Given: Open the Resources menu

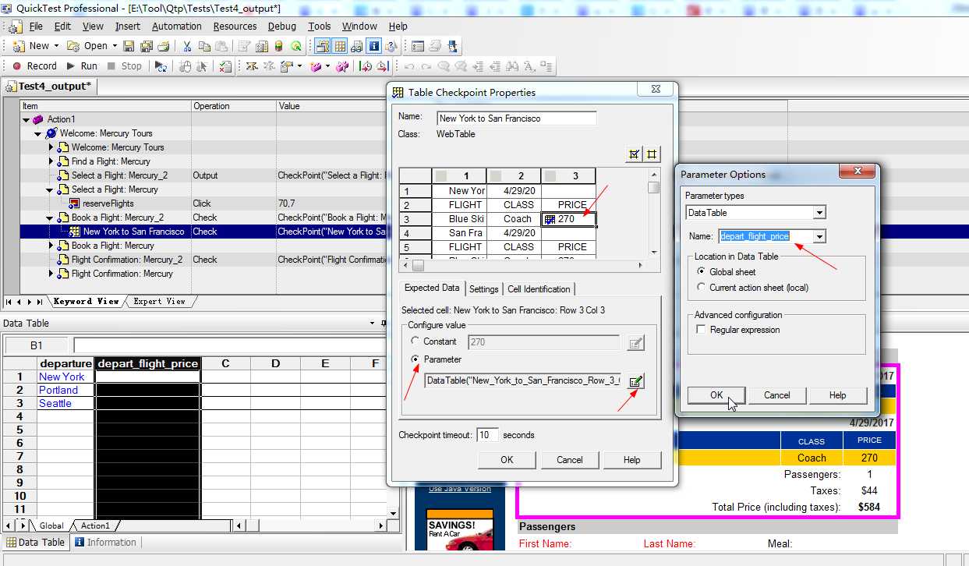Looking at the screenshot, I should click(235, 26).
